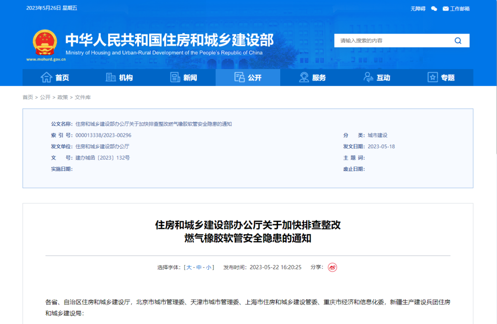The image size is (497, 324).
Task: Click the issue date 2023-05-18
Action: click(x=381, y=146)
